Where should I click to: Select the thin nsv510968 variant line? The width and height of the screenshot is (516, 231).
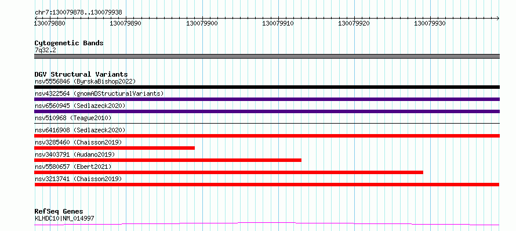267,123
